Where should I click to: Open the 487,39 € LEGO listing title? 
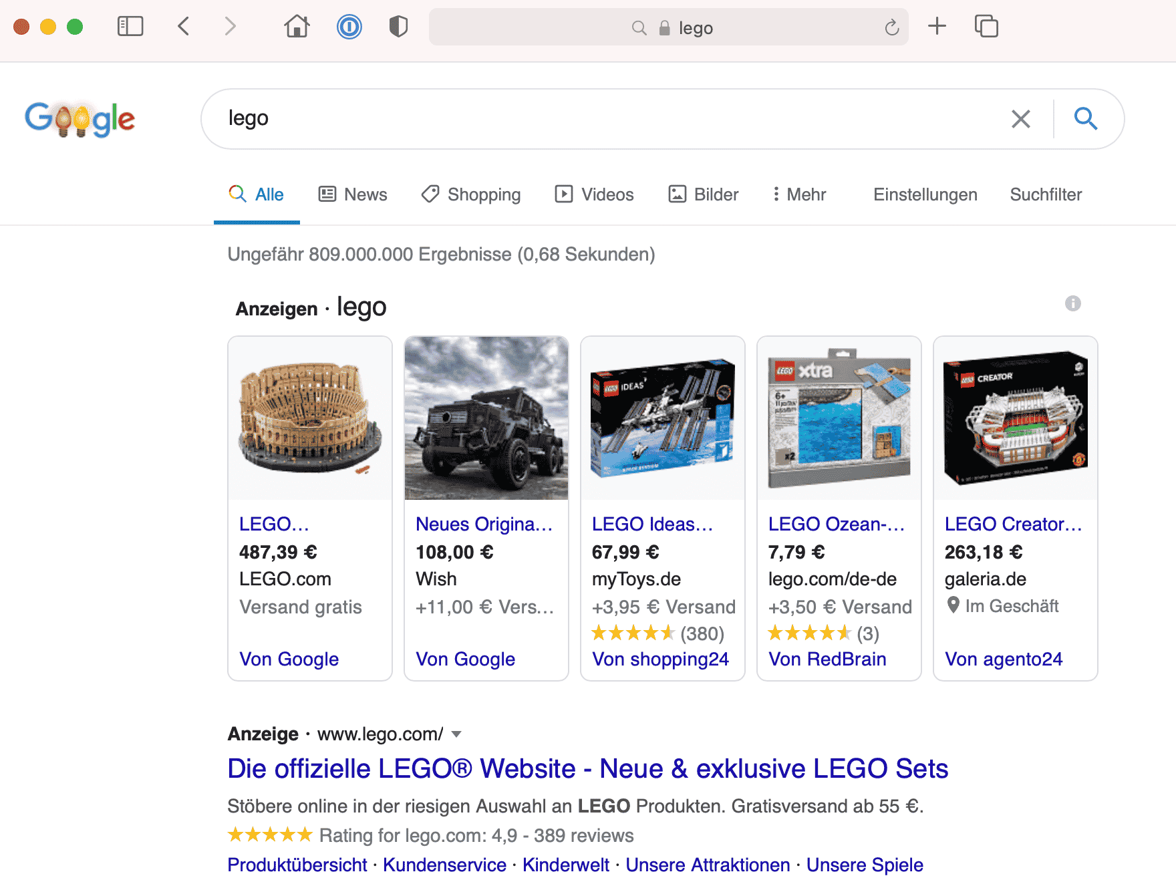tap(275, 524)
